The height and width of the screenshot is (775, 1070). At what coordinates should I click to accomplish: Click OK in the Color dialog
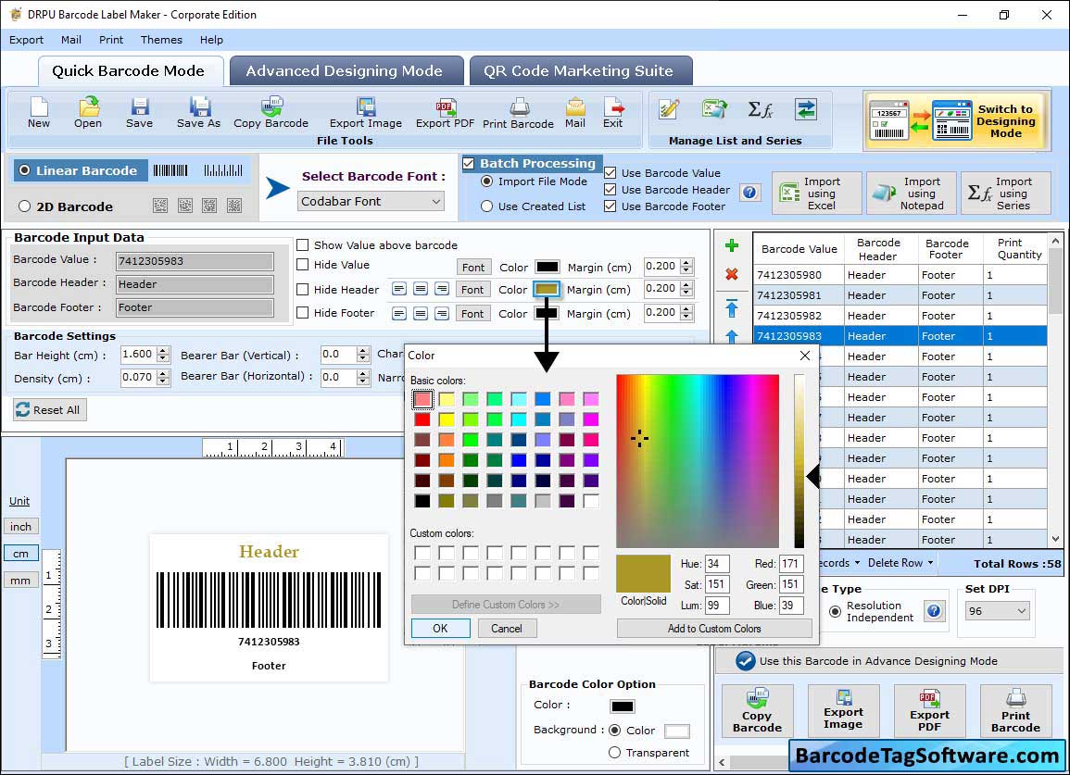(440, 629)
